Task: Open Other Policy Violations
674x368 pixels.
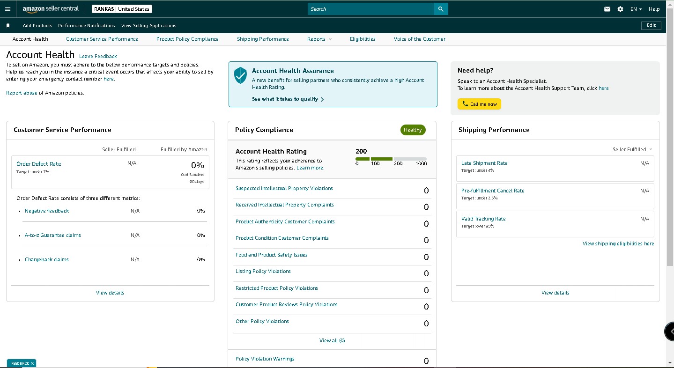Action: (x=262, y=321)
